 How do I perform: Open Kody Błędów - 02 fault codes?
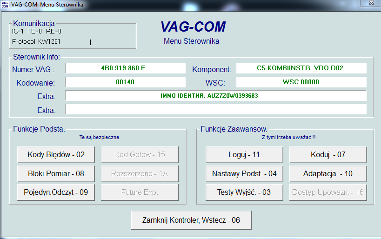[56, 154]
